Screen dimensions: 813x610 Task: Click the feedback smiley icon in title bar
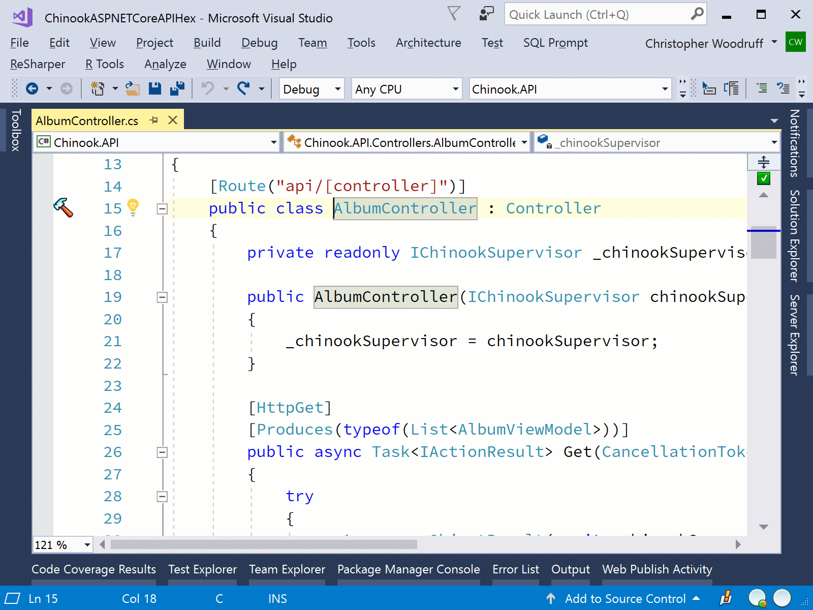tap(486, 14)
